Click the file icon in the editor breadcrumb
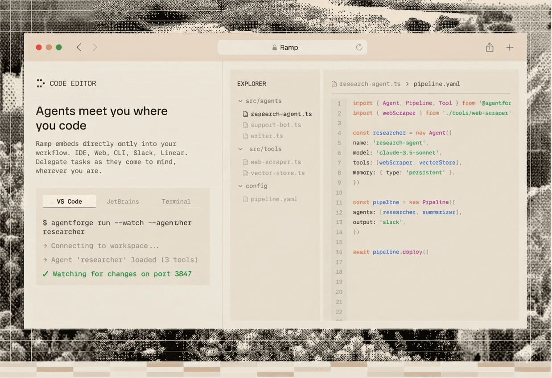 pos(334,84)
